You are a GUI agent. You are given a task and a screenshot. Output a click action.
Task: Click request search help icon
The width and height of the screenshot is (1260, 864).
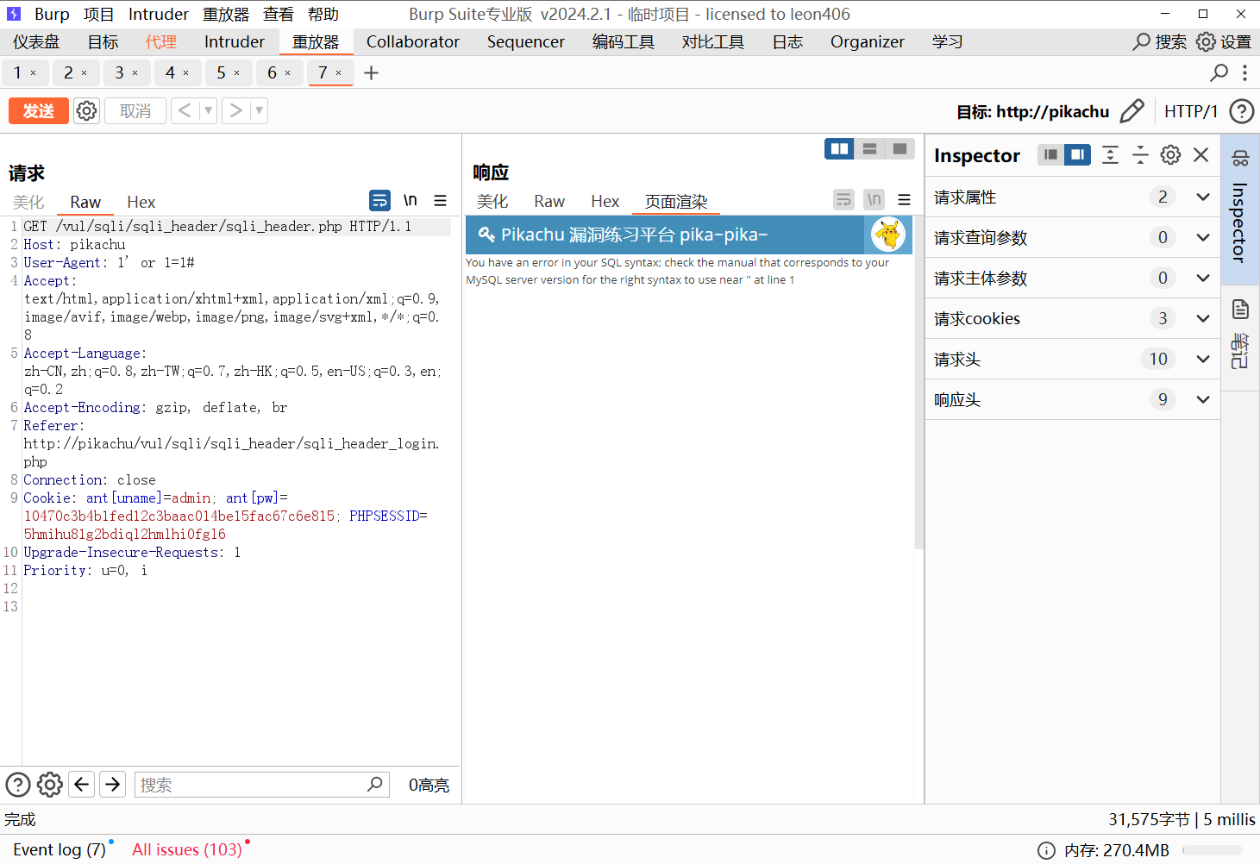(x=18, y=785)
